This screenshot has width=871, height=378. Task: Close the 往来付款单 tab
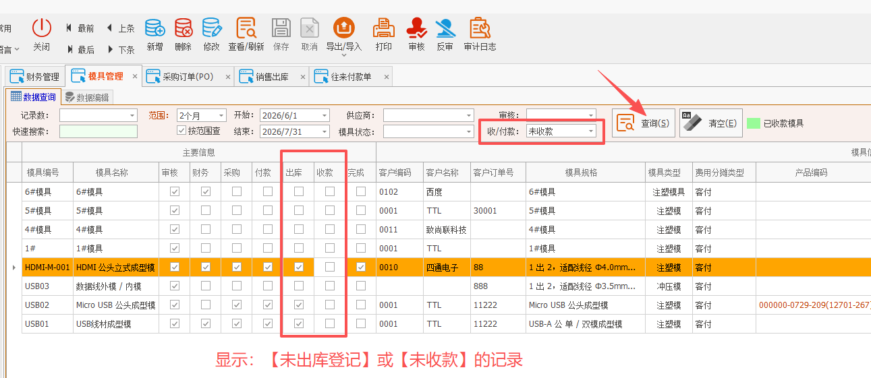point(386,77)
